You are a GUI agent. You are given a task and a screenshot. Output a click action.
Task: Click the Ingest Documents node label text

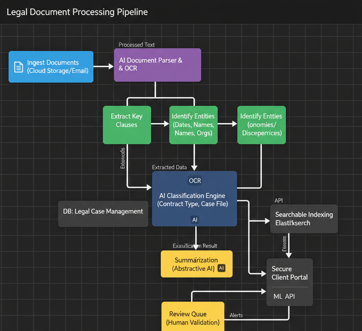(58, 66)
